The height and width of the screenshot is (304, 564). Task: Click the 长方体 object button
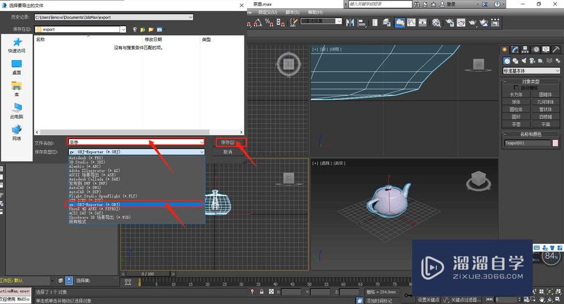516,95
